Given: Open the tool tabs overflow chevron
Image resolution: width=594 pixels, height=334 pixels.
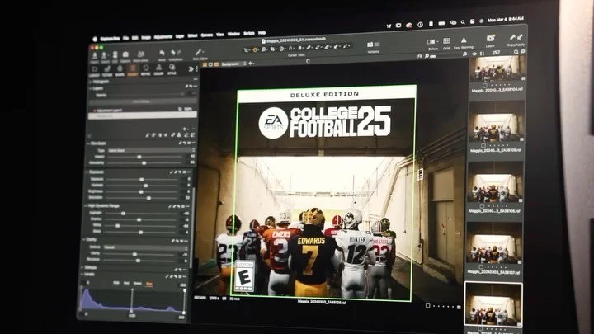Looking at the screenshot, I should click(191, 69).
